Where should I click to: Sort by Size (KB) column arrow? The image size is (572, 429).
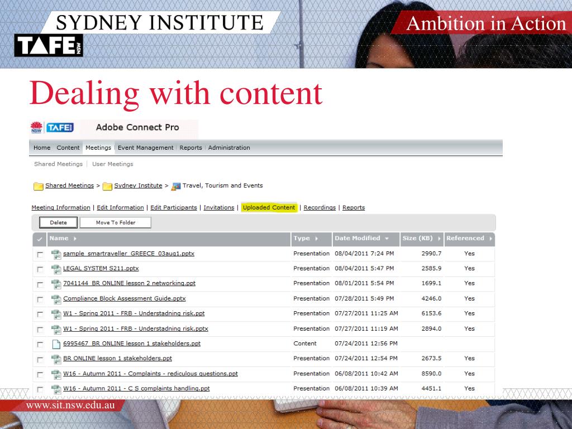439,239
